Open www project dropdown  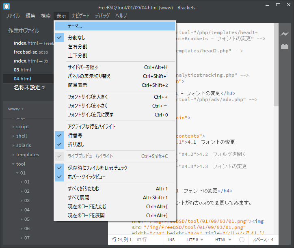(16, 109)
